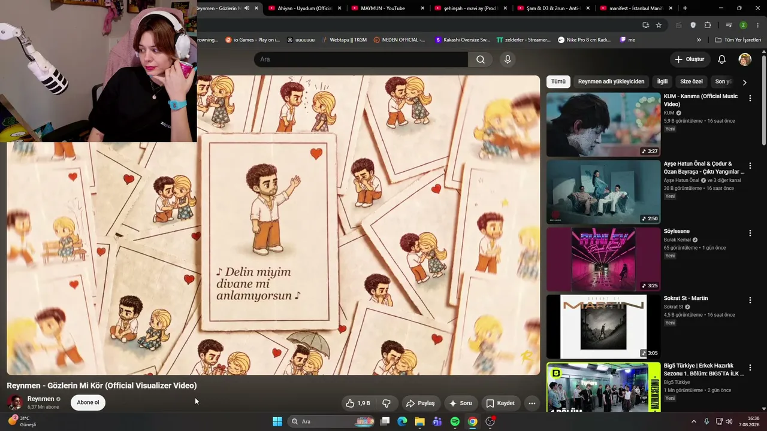The image size is (767, 431).
Task: Open options for Söylesene video
Action: coord(750,233)
